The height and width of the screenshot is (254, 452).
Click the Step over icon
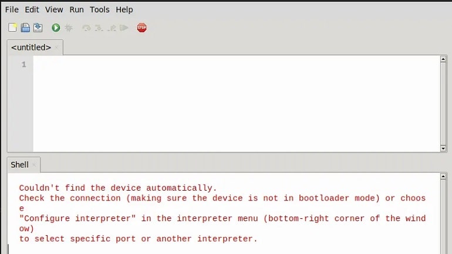tap(86, 28)
